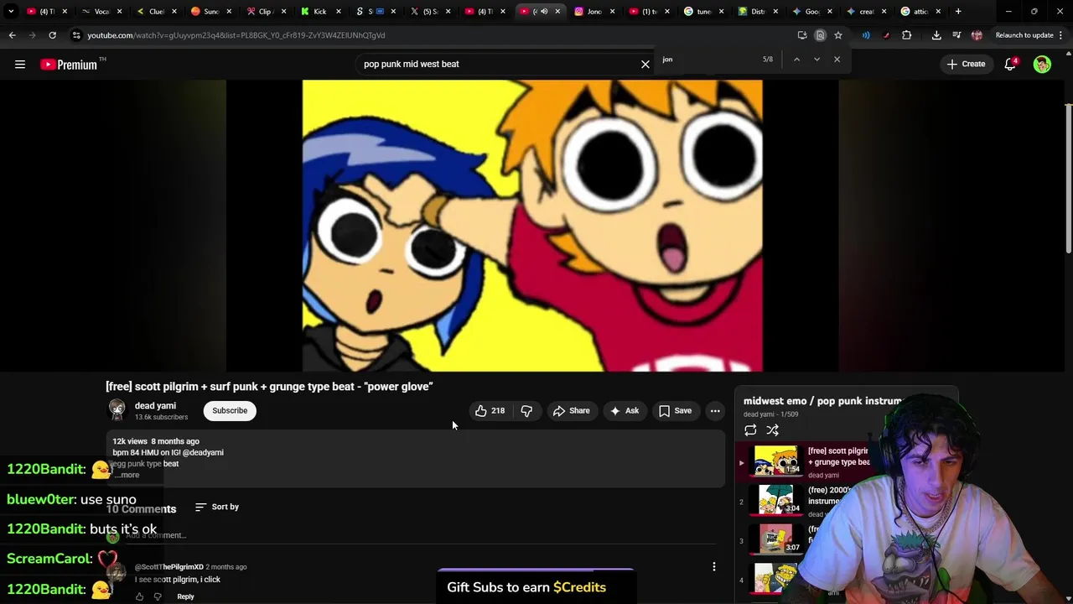Click the browser address bar URL
Viewport: 1073px width, 604px height.
(x=236, y=35)
